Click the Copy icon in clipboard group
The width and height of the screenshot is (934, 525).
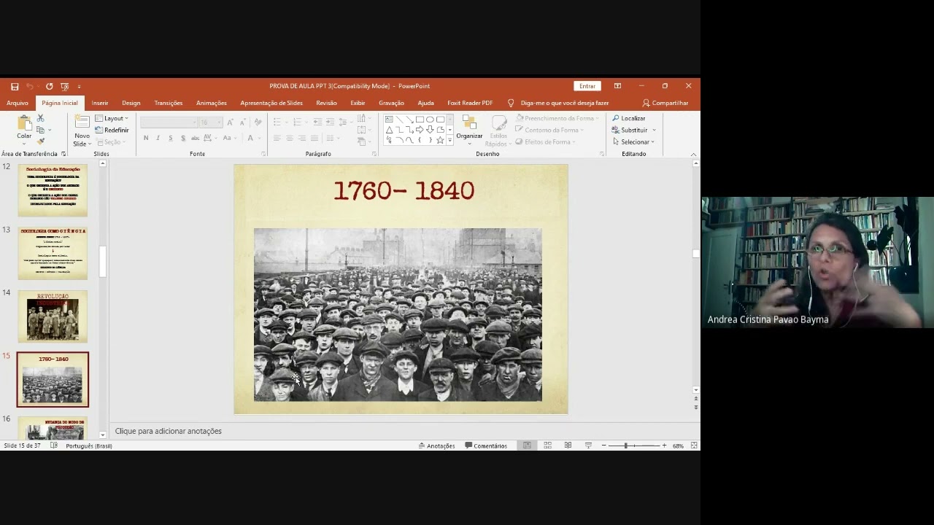(41, 130)
